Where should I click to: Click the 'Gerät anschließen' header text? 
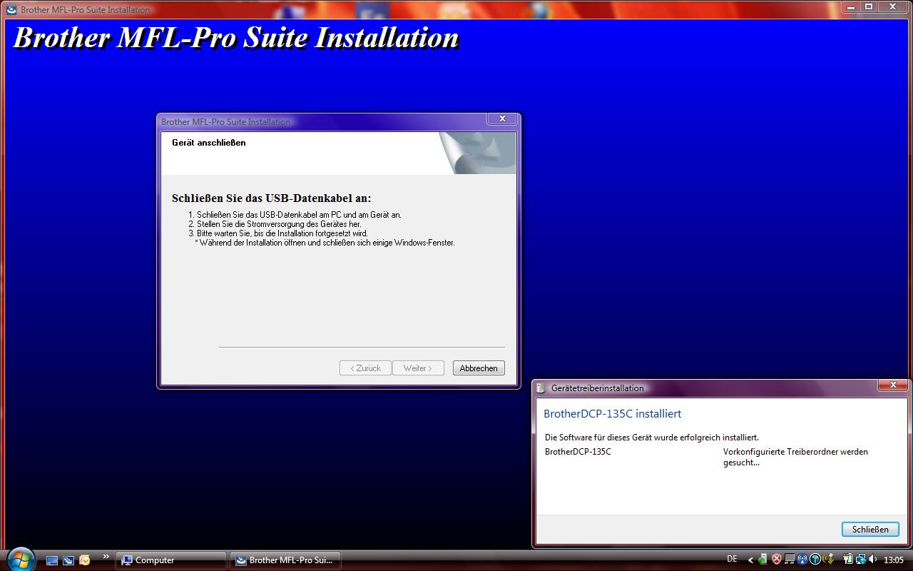[x=208, y=143]
